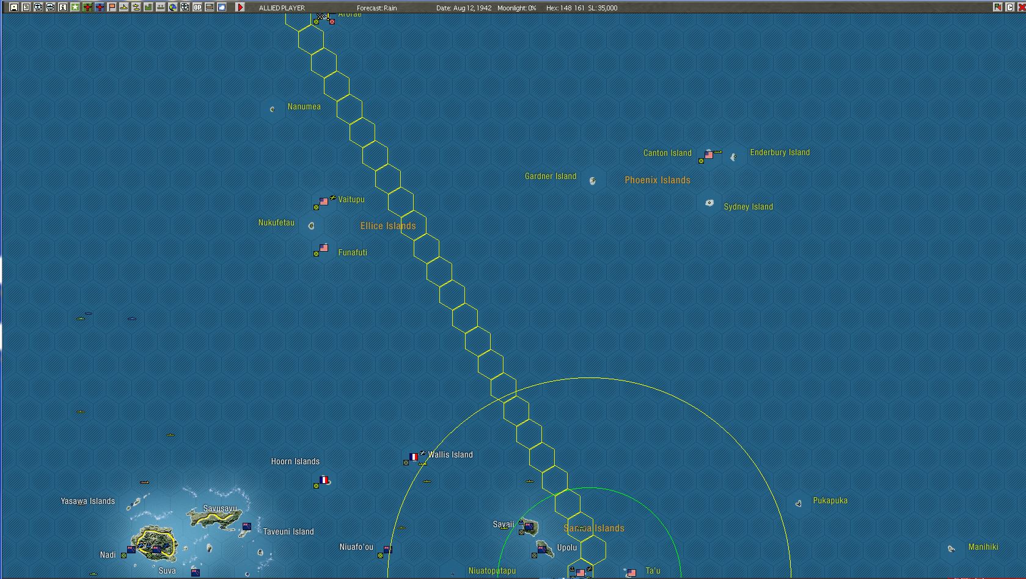Select the US flag base at Canton Island
The image size is (1026, 579).
coord(709,155)
